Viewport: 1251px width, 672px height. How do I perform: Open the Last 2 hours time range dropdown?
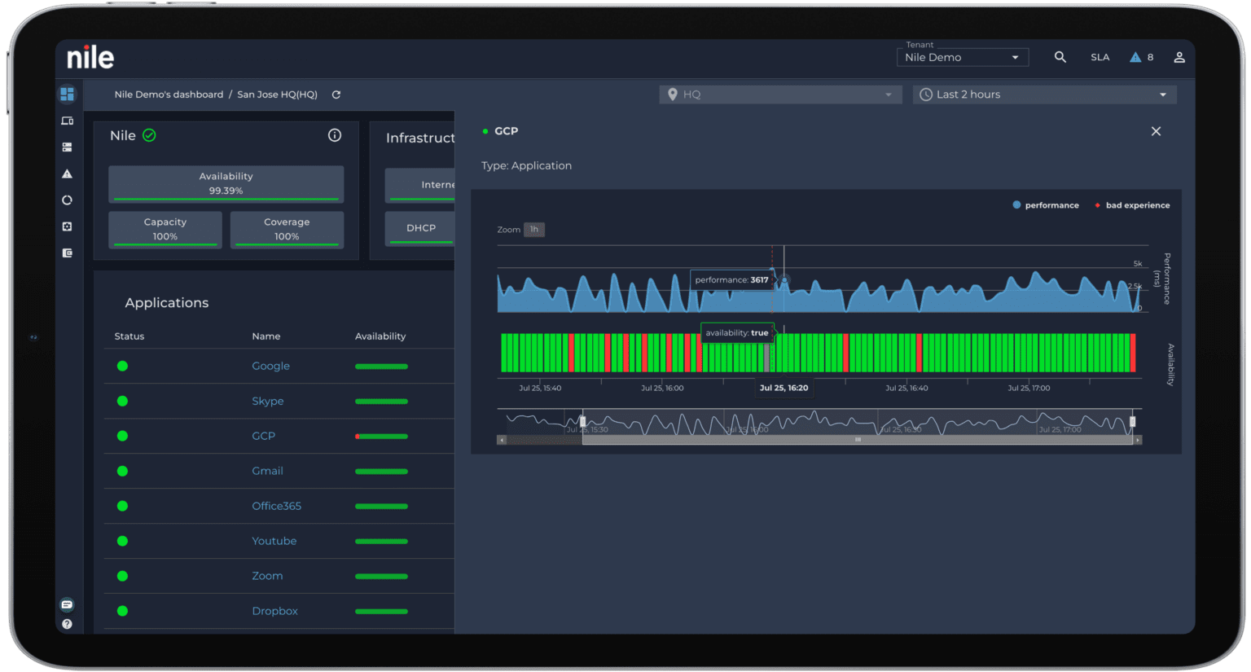(x=1043, y=94)
